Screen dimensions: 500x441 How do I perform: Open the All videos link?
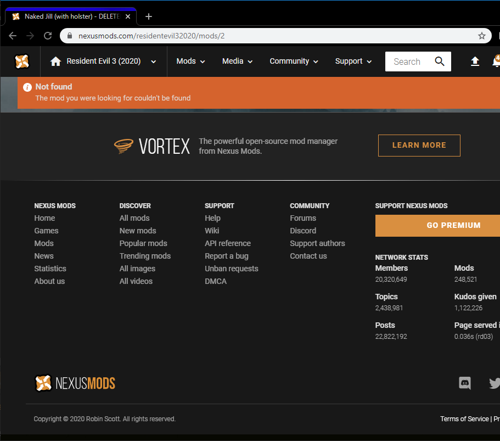(x=136, y=281)
